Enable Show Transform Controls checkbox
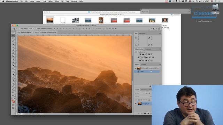 click(36, 28)
